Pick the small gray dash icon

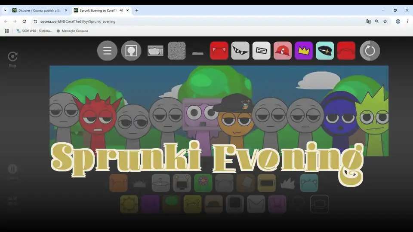point(198,53)
